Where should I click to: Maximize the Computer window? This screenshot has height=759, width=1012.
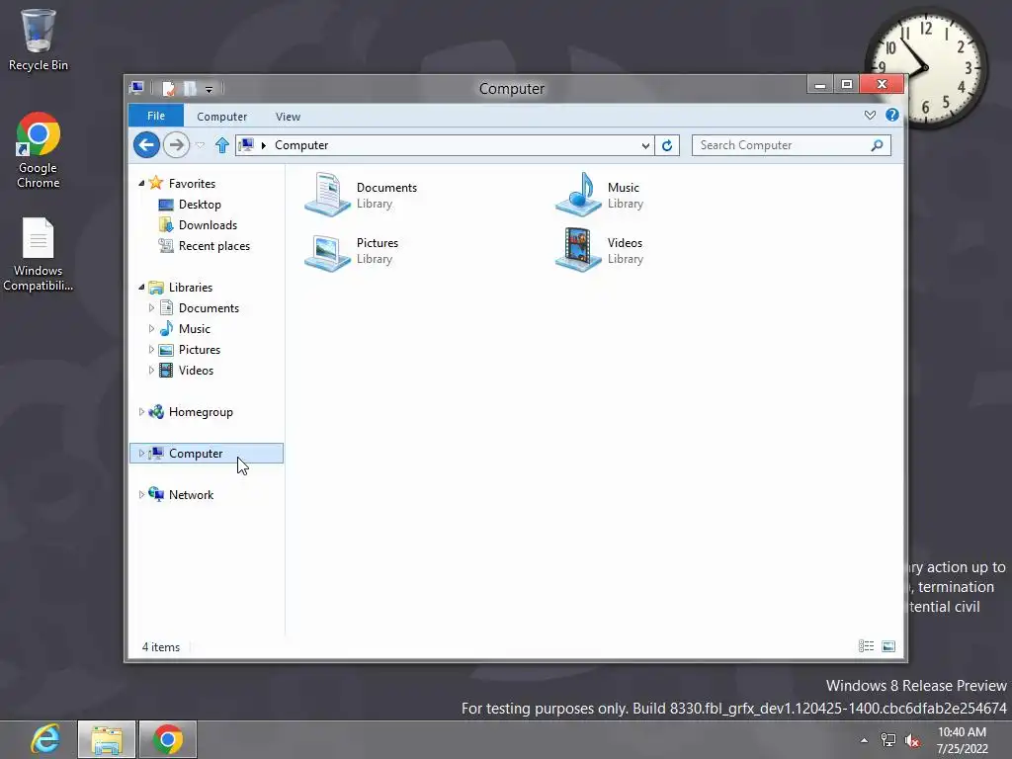click(847, 85)
